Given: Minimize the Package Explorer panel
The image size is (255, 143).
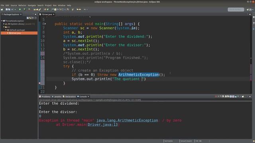Looking at the screenshot, I should click(33, 14).
